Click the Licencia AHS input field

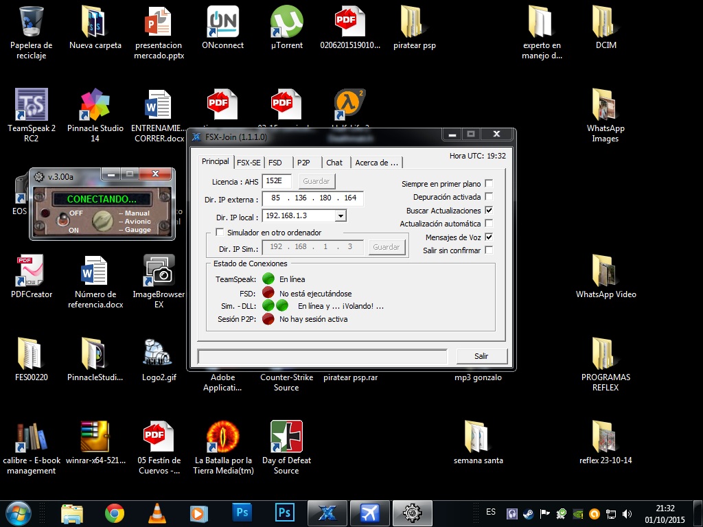click(x=277, y=181)
